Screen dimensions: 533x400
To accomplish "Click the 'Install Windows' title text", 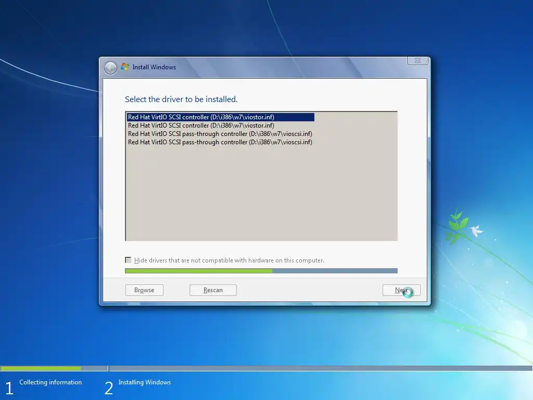I will point(154,67).
